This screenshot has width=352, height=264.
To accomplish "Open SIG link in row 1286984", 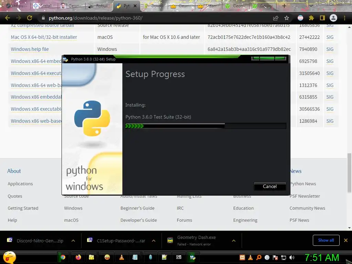I will 330,121.
